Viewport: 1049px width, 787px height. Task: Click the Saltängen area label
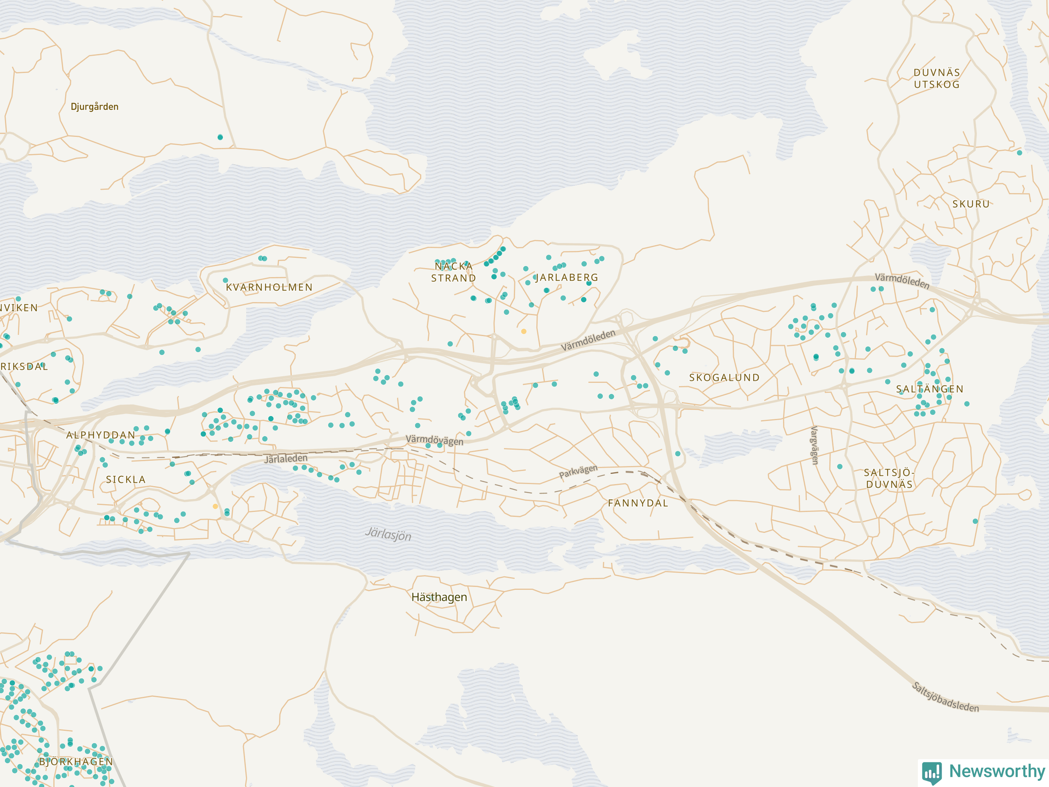tap(929, 389)
